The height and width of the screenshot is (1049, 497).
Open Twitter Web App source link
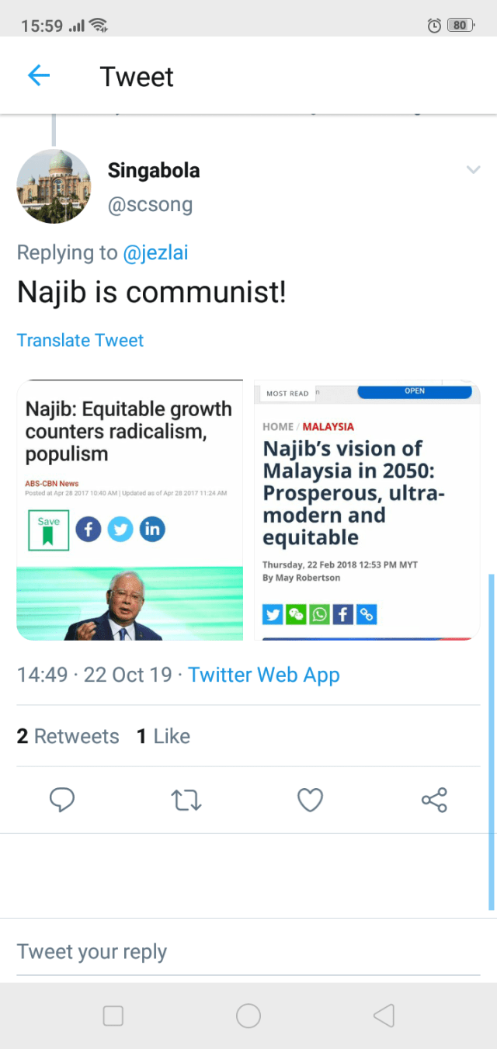[263, 675]
